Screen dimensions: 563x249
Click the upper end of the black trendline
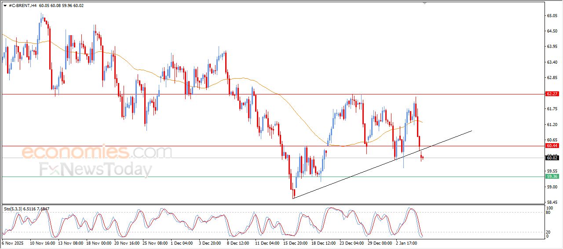(x=472, y=131)
